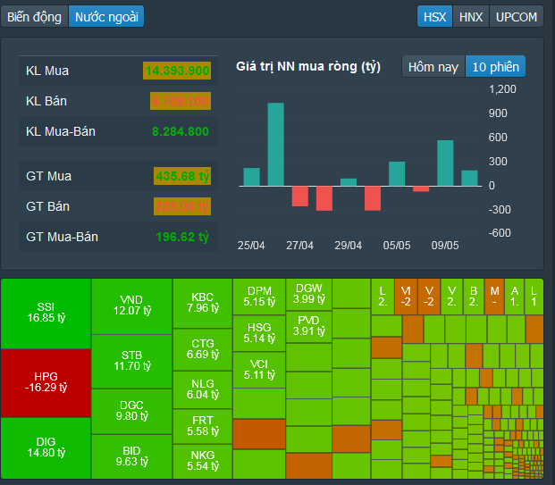Viewport: 555px width, 485px height.
Task: Click the 09/05 green chart bar
Action: pyautogui.click(x=445, y=163)
